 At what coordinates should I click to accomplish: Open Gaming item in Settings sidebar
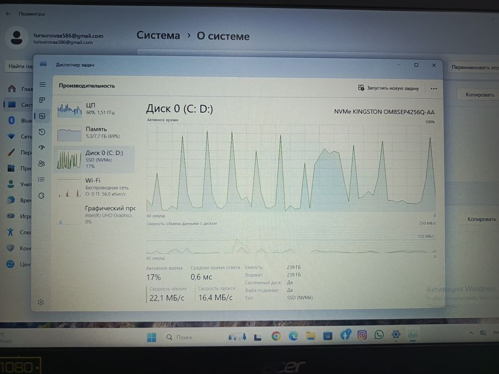[20, 216]
